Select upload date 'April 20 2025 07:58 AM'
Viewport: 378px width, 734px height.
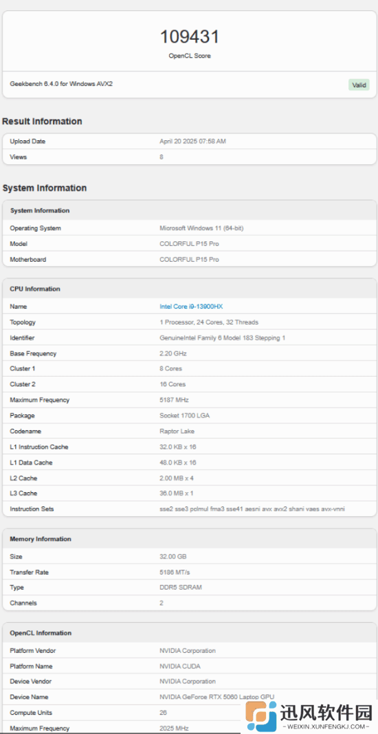(x=192, y=142)
